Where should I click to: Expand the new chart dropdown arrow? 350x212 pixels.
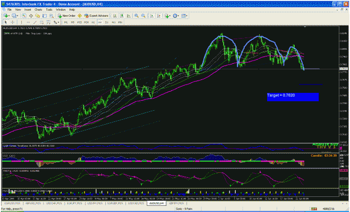tap(9, 16)
